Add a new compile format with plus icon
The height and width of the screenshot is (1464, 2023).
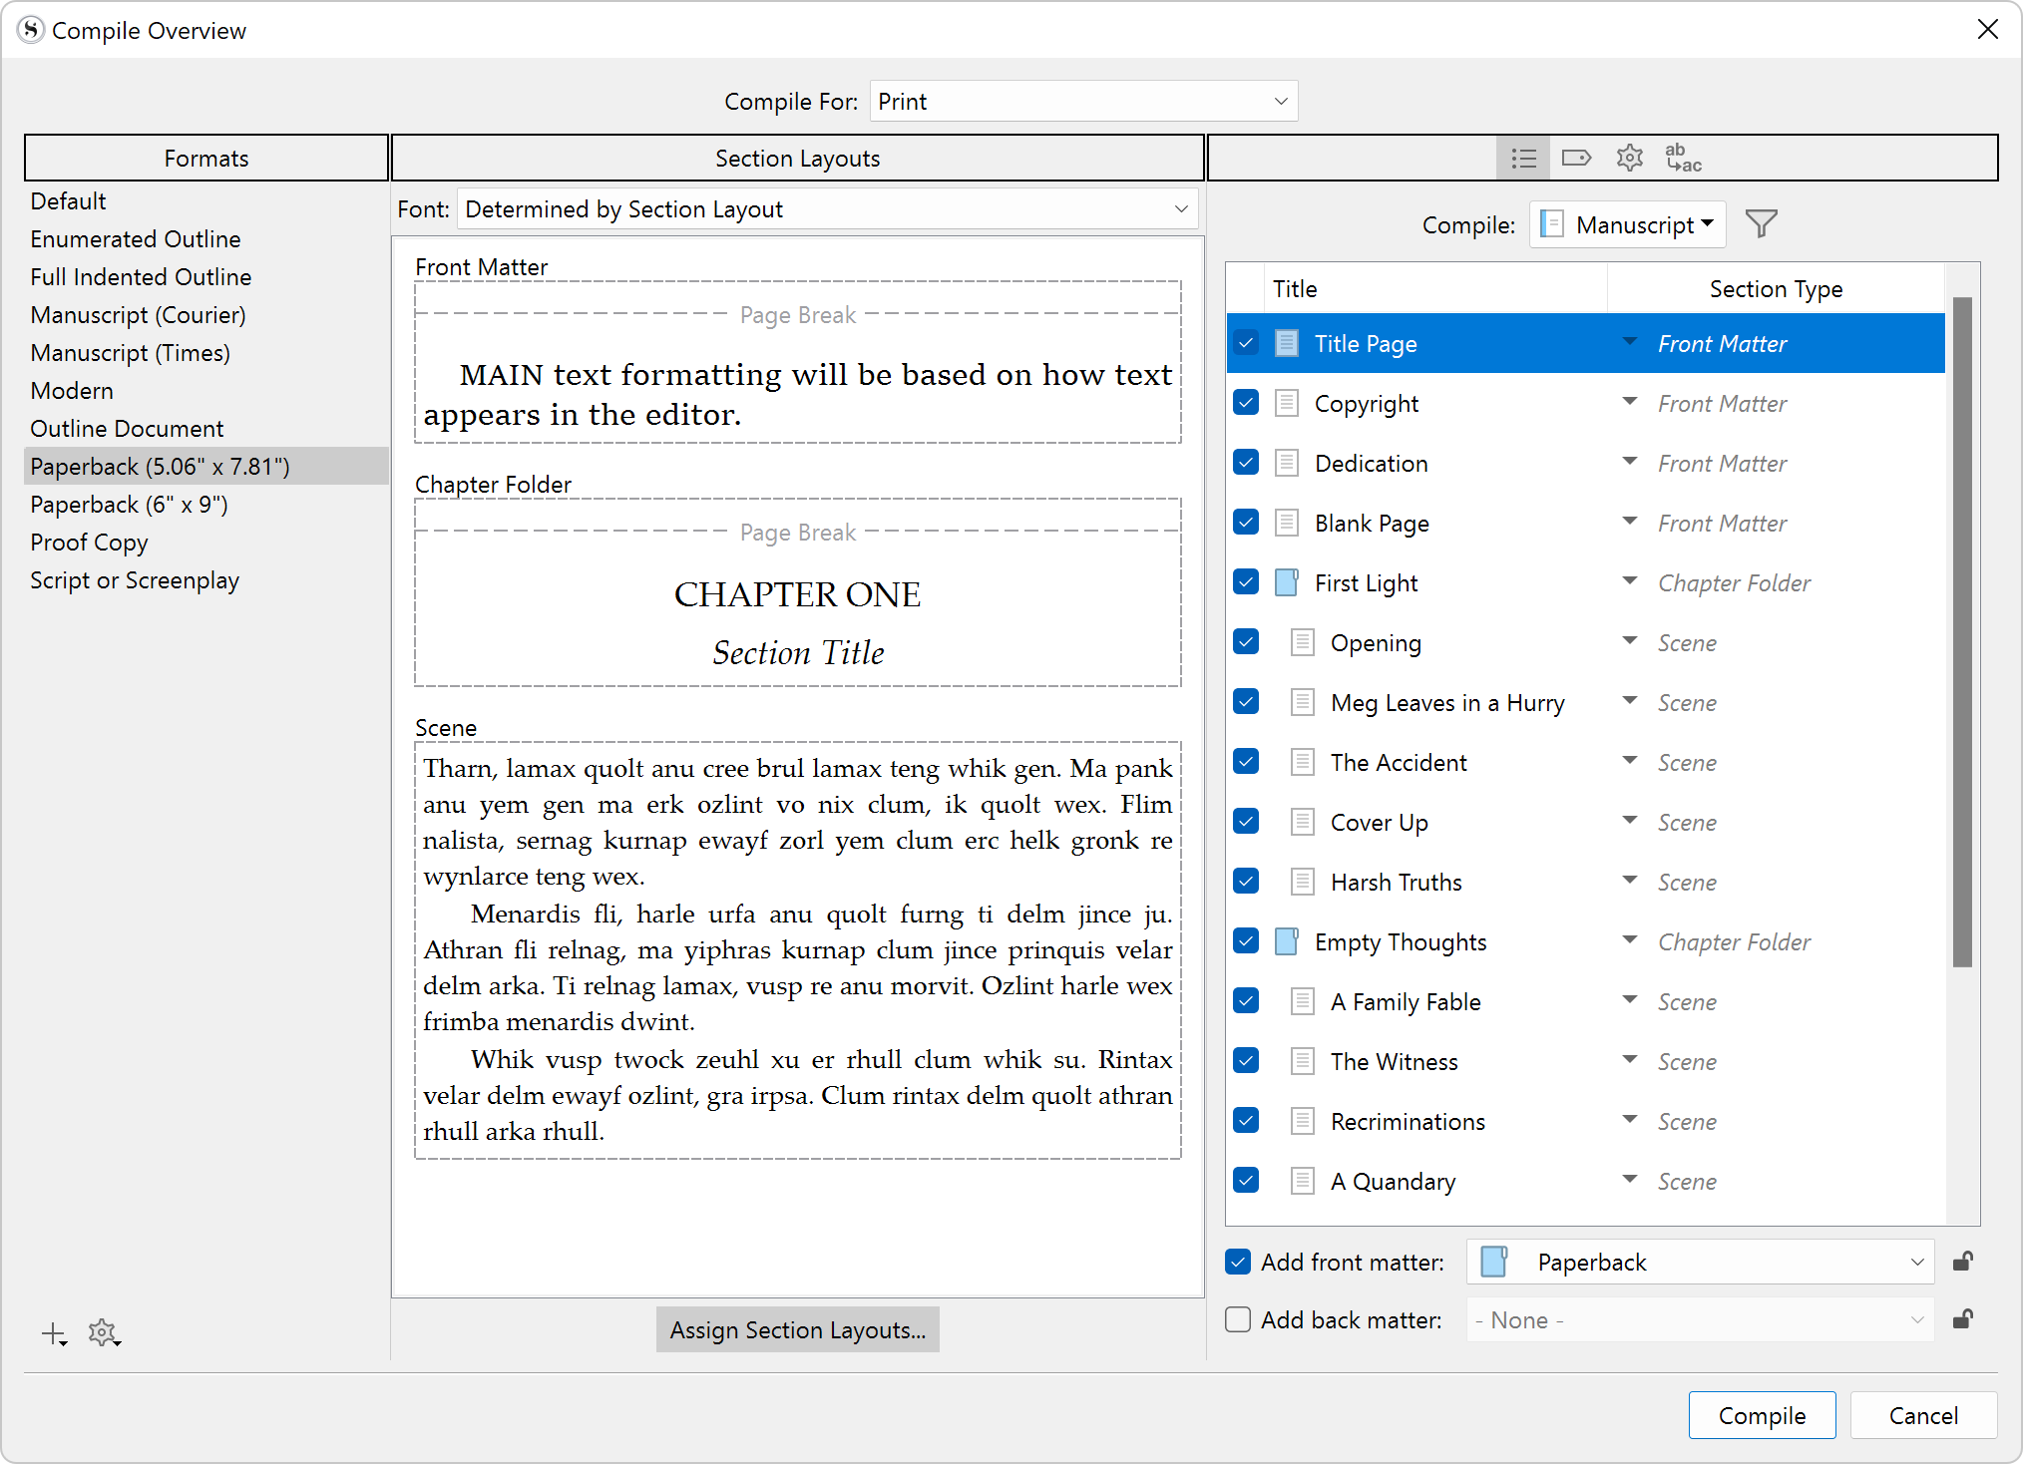pyautogui.click(x=53, y=1332)
